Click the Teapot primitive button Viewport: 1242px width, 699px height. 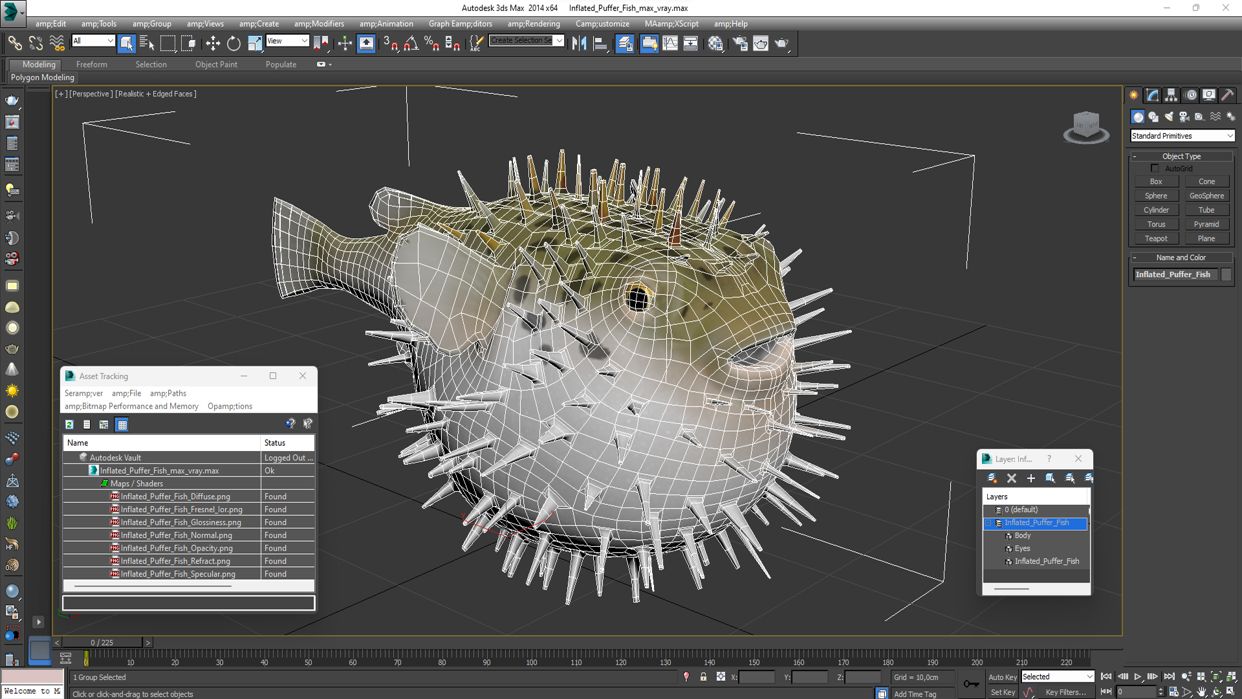pos(1156,239)
